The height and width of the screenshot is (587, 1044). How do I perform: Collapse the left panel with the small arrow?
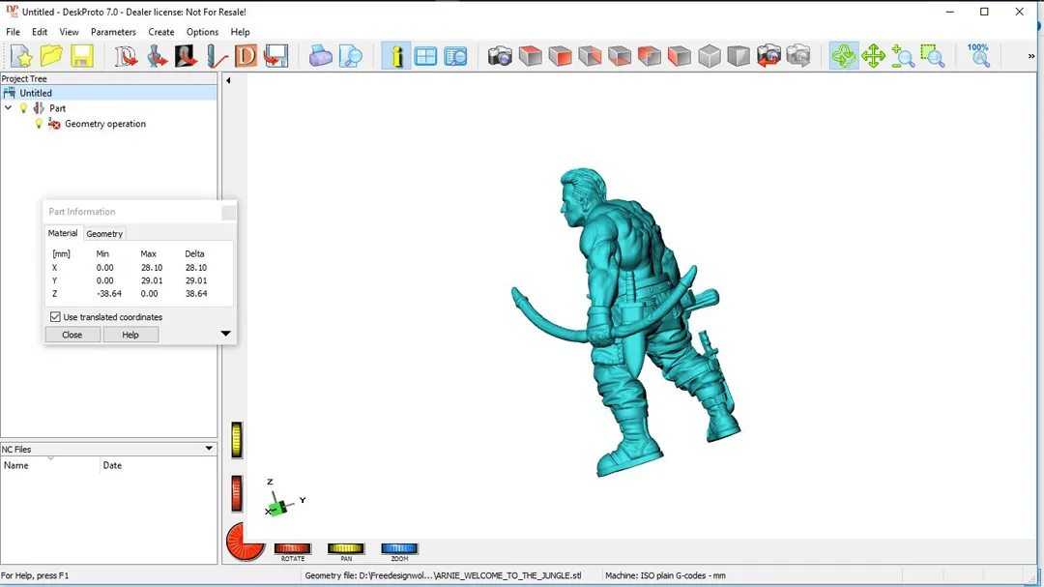(x=228, y=80)
